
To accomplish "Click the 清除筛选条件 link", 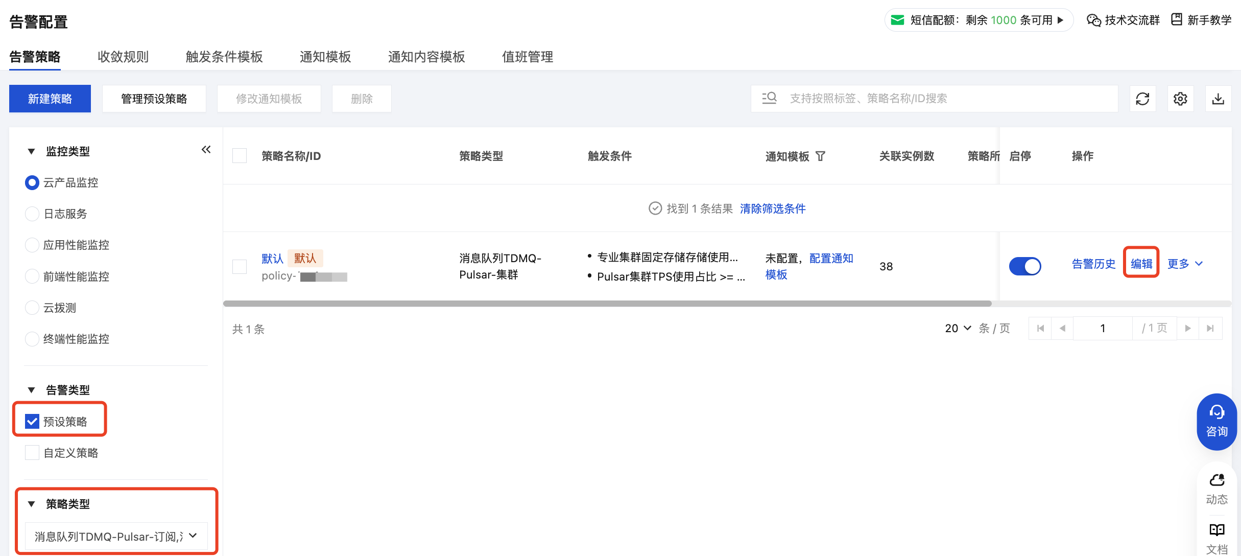I will click(x=772, y=208).
